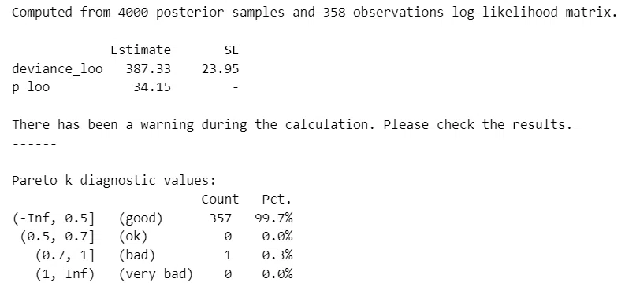Select the (1, Inf) interval label
Screen dimensions: 625x290
click(65, 274)
